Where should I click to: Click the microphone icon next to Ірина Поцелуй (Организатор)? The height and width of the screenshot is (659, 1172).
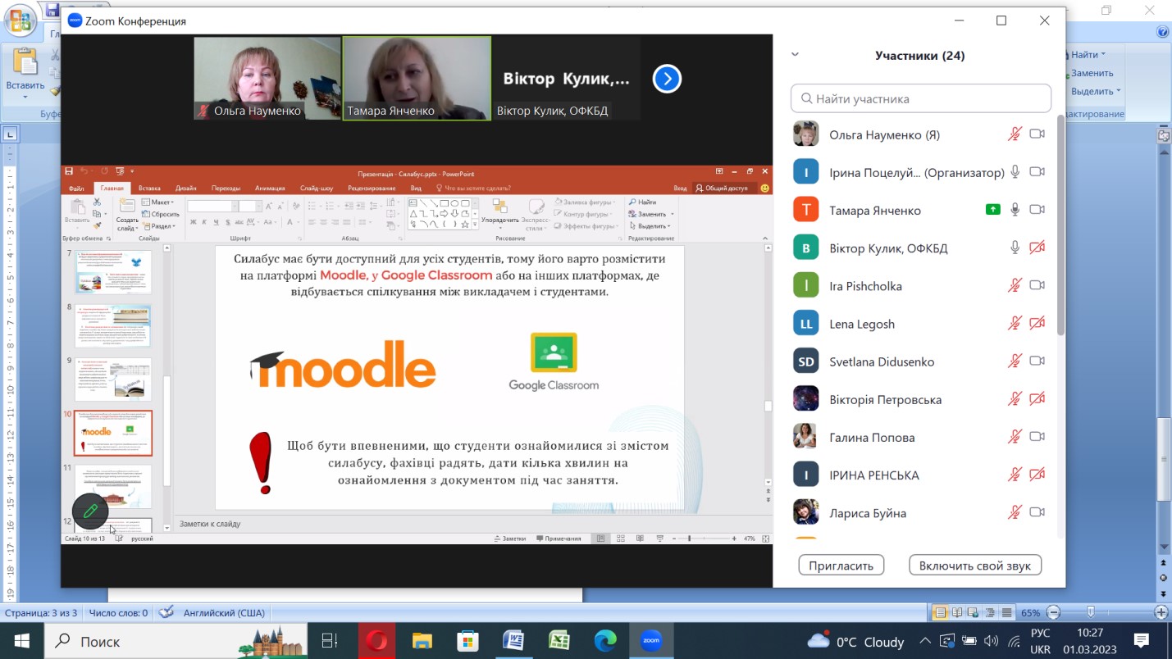coord(1015,171)
